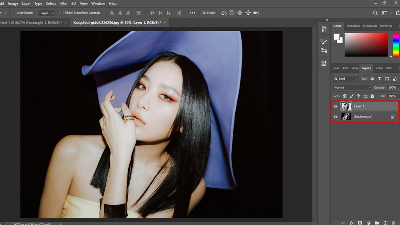Create new fill or adjustment layer icon
Screen dimensions: 400x225
[x=368, y=223]
